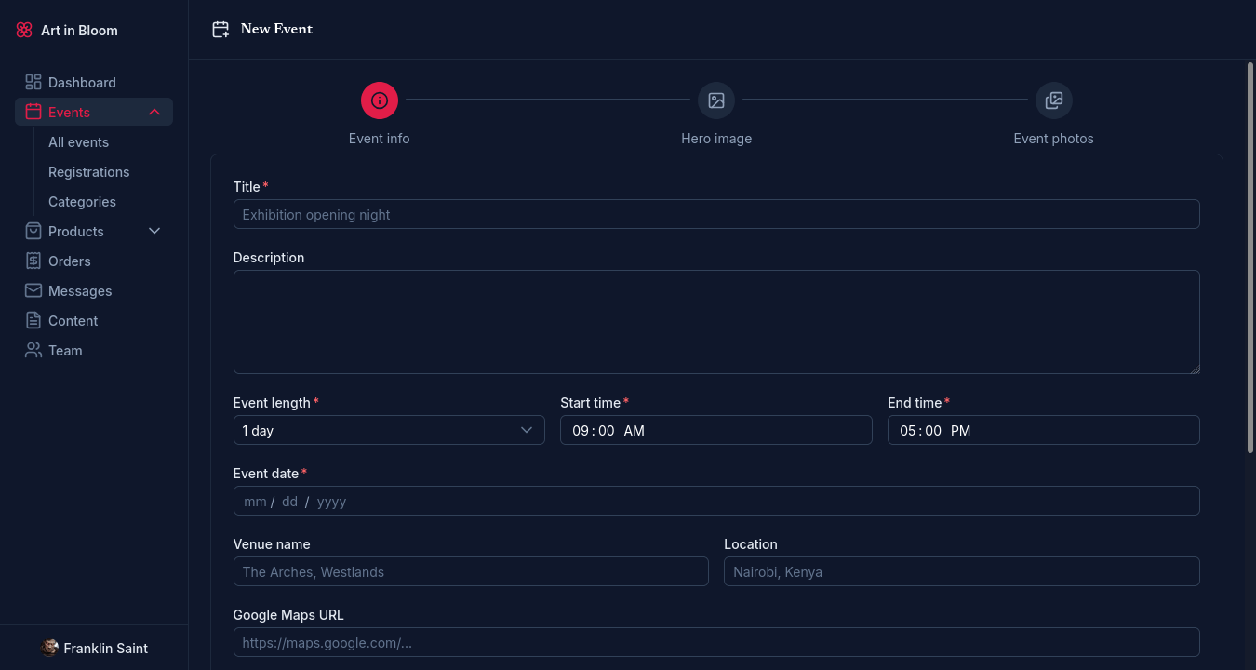Click the Dashboard grid icon
The image size is (1256, 670).
coord(33,82)
